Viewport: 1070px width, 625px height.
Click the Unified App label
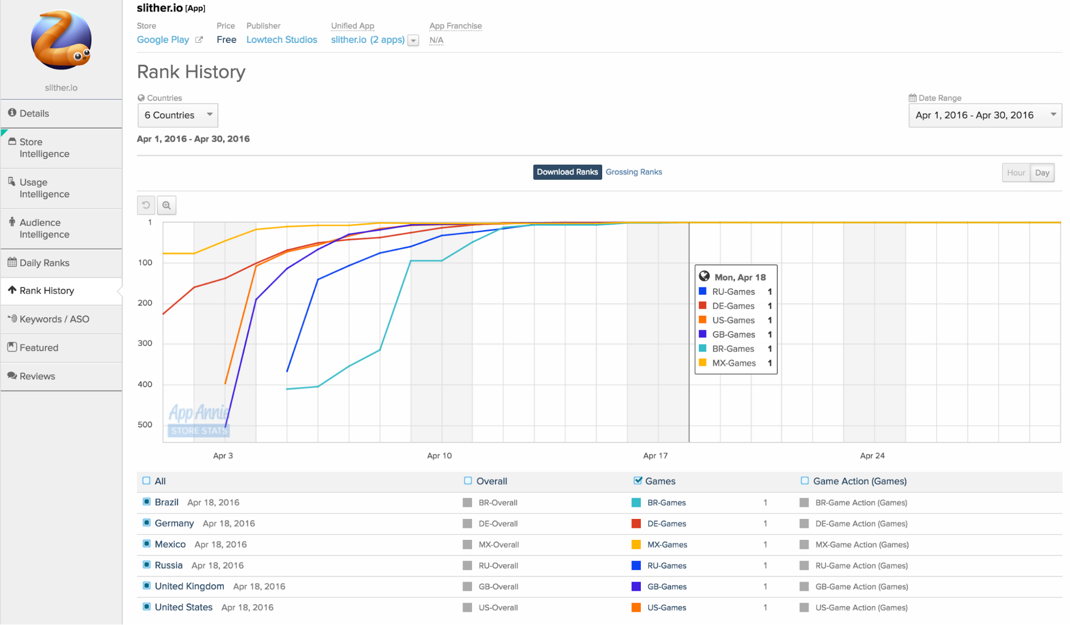(x=352, y=26)
